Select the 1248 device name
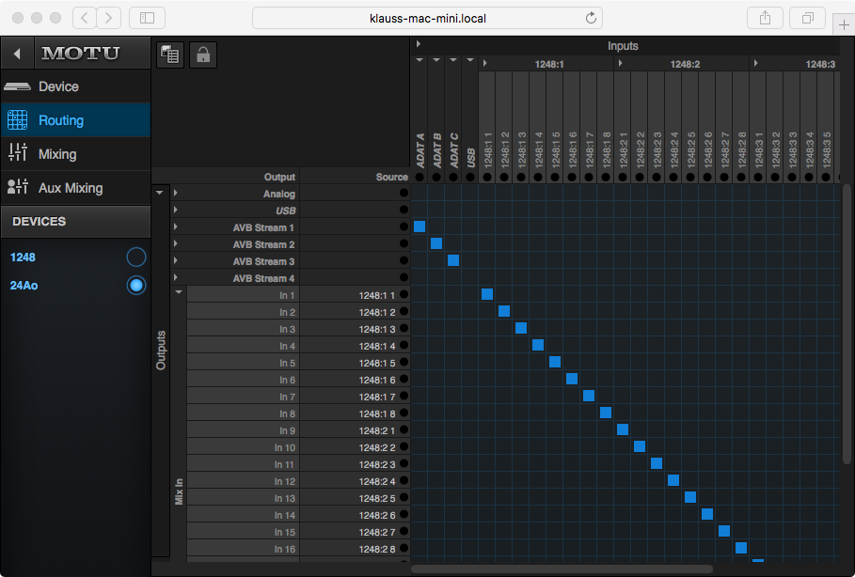The height and width of the screenshot is (577, 855). (x=23, y=257)
